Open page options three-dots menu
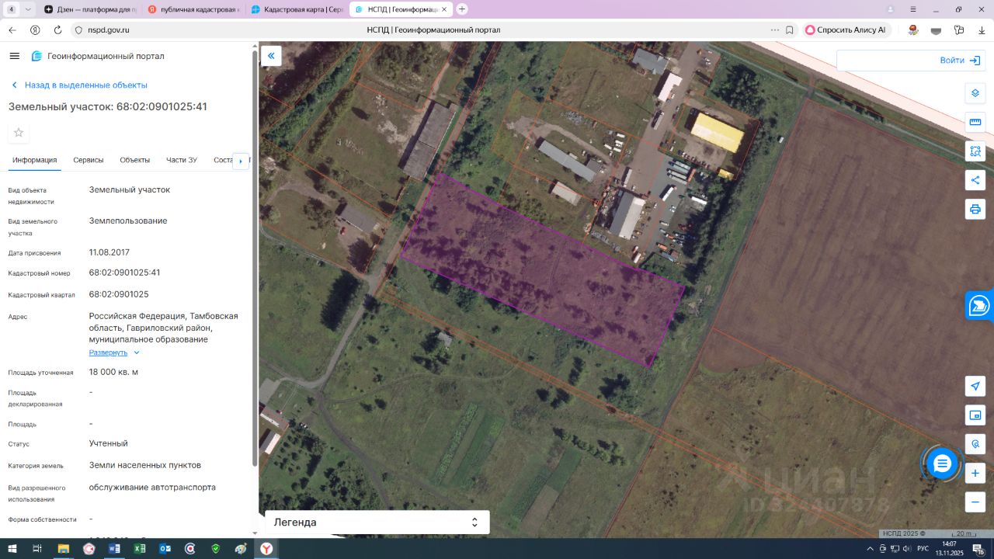994x559 pixels. point(775,30)
